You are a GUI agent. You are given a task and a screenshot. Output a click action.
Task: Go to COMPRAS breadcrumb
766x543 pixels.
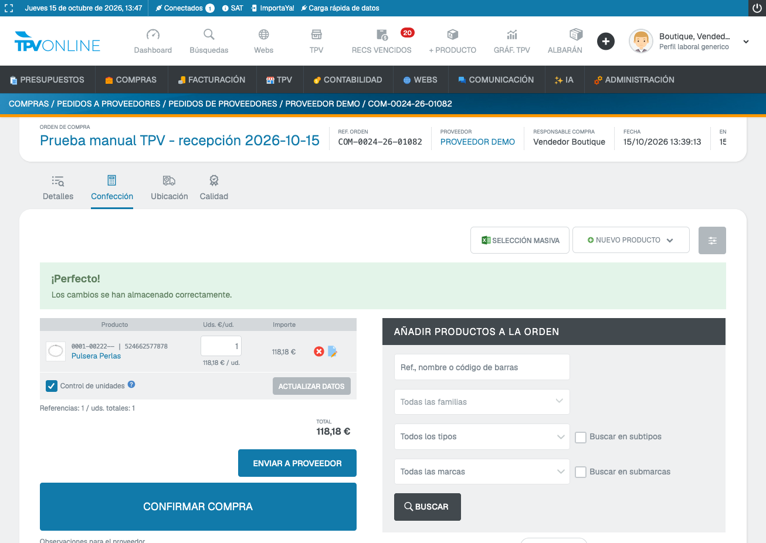coord(29,104)
